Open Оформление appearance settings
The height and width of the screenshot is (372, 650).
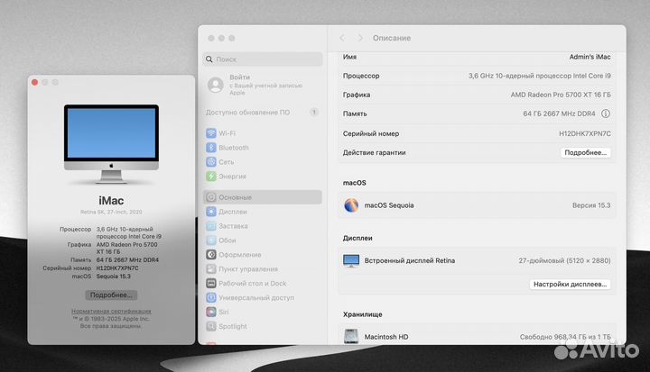point(263,255)
